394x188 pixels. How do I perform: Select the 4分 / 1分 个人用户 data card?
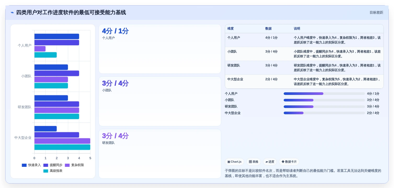click(x=160, y=49)
